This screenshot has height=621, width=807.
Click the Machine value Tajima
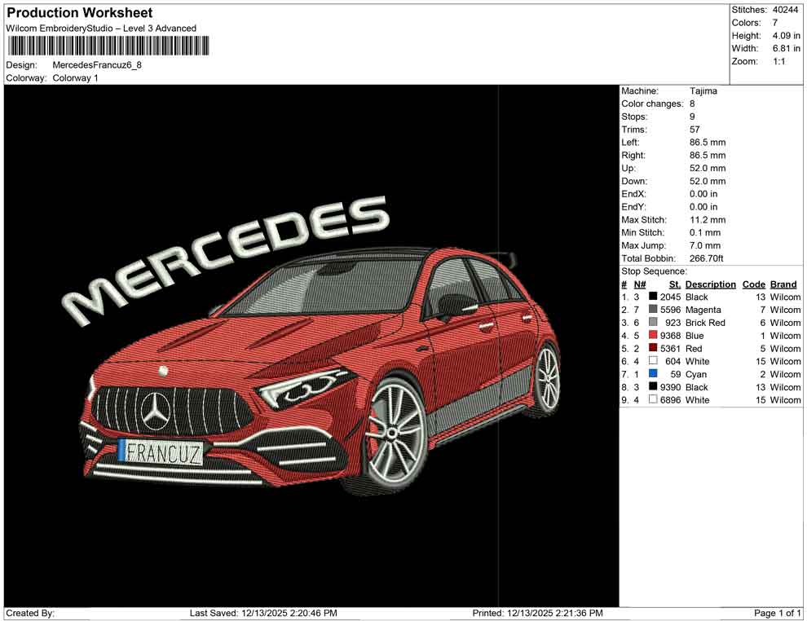(705, 91)
